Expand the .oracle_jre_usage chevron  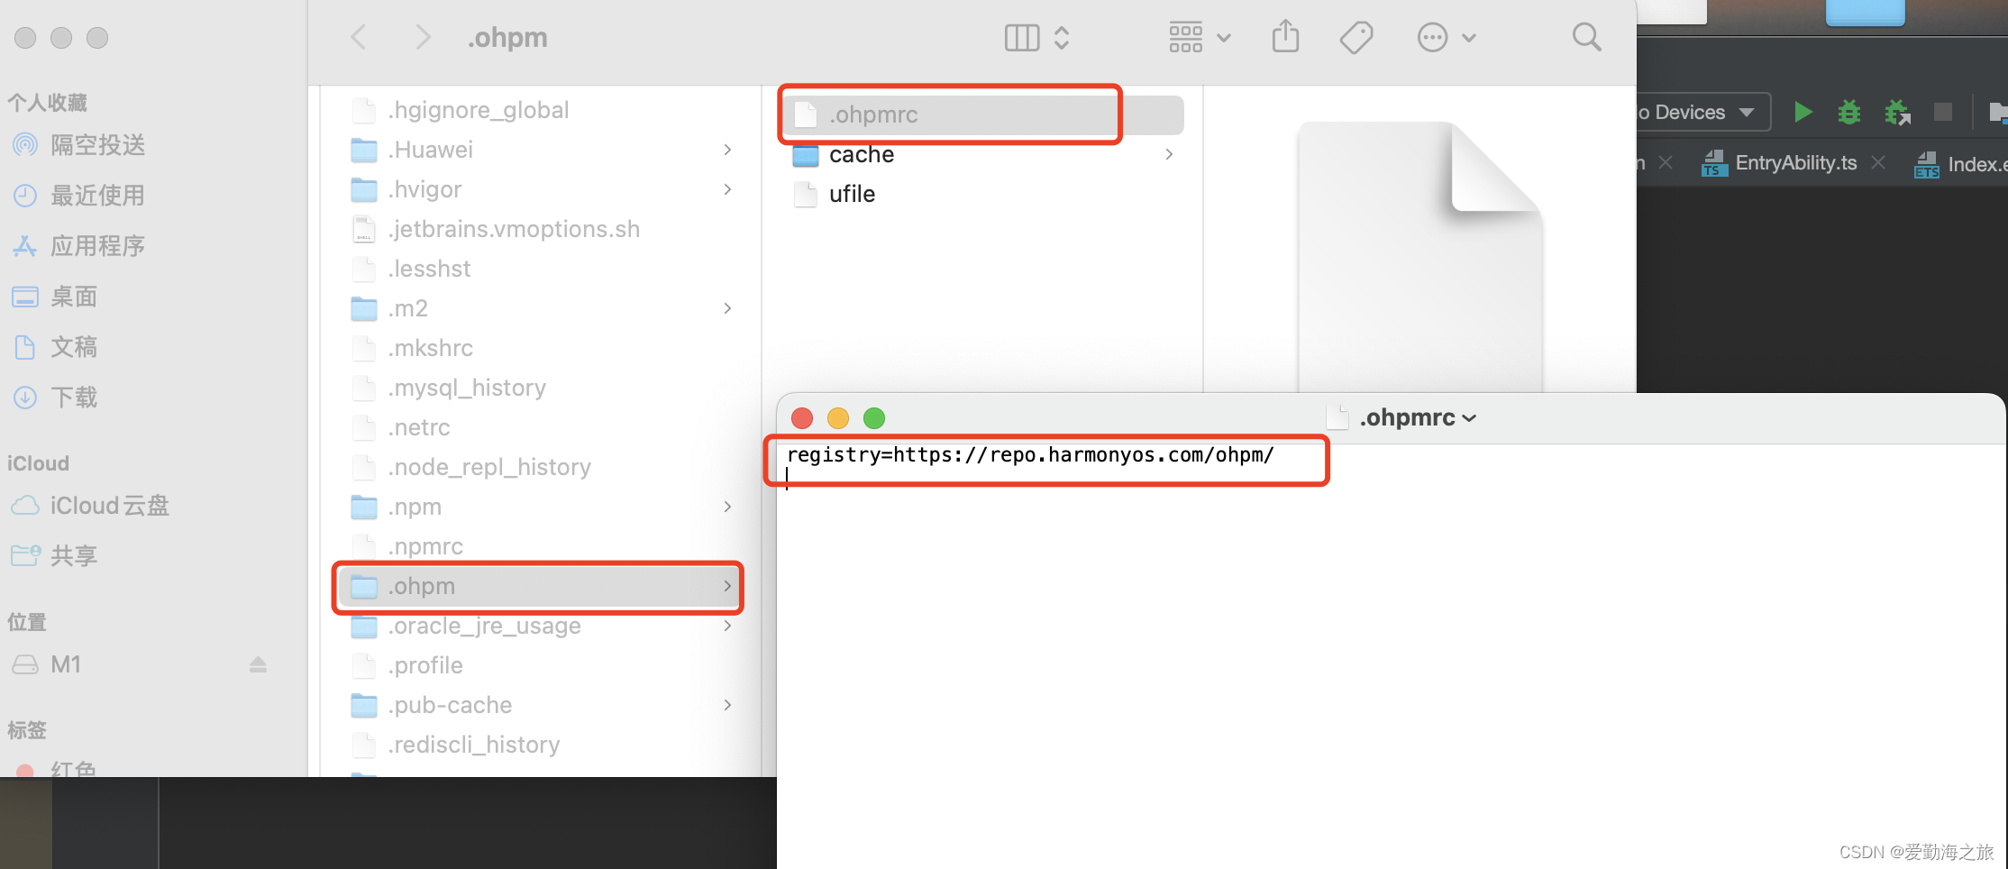coord(727,626)
